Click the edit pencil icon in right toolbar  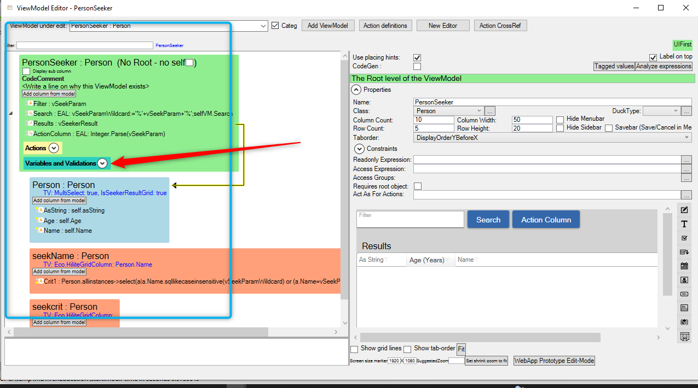pyautogui.click(x=684, y=210)
